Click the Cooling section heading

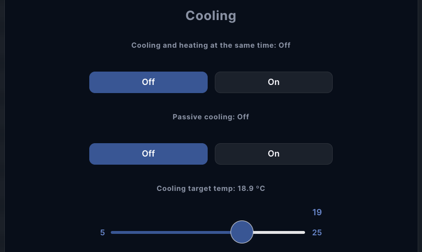(211, 16)
